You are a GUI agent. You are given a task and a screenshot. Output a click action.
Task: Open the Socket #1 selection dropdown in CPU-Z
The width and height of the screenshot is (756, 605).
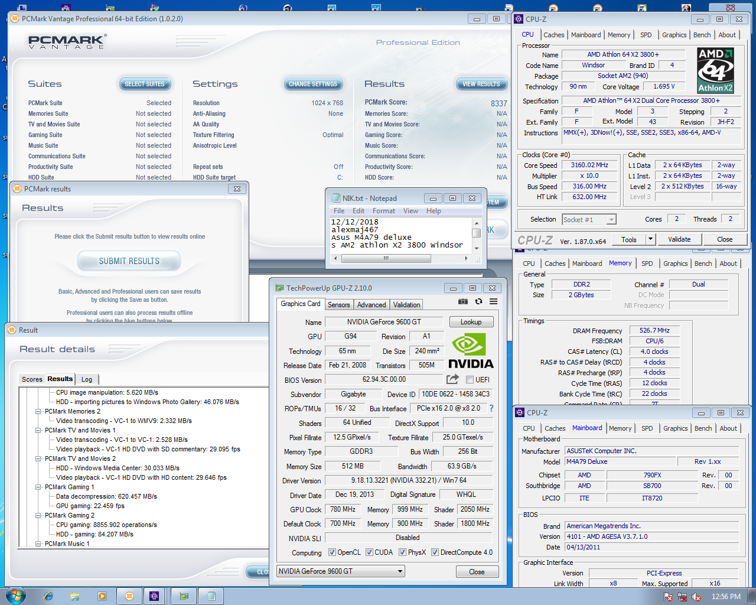(611, 220)
